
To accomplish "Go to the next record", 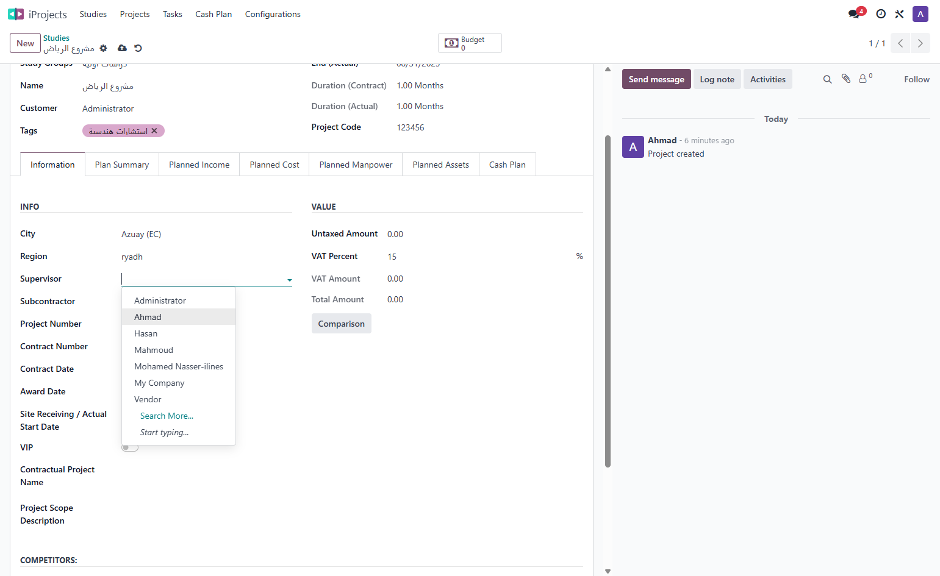I will tap(920, 43).
